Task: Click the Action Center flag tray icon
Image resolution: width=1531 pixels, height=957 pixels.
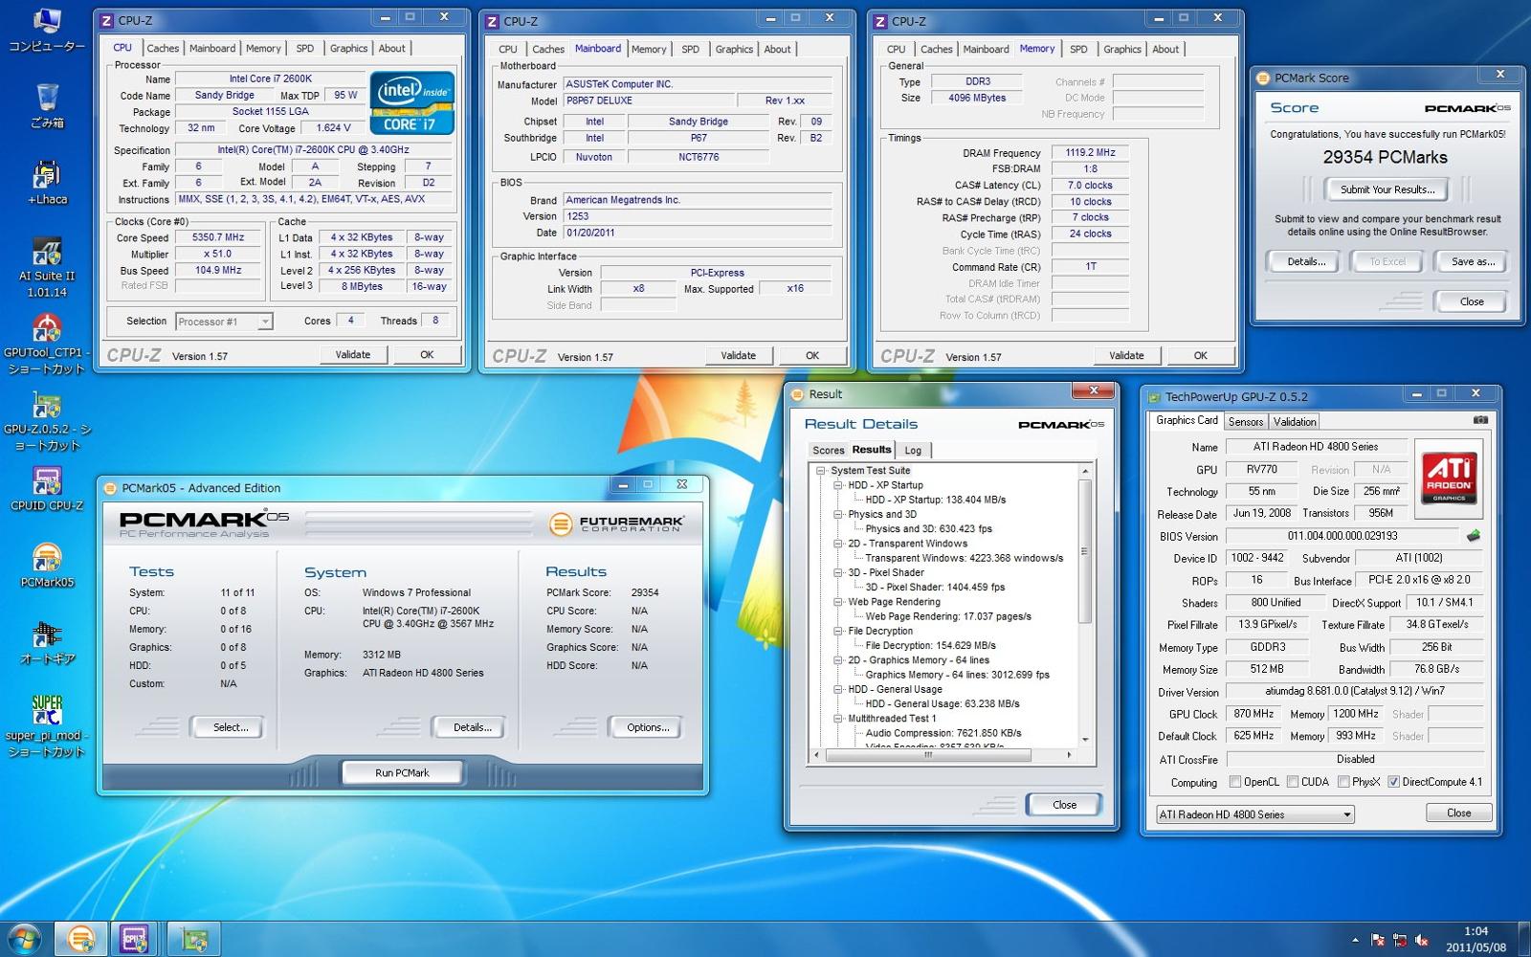Action: coord(1378,941)
